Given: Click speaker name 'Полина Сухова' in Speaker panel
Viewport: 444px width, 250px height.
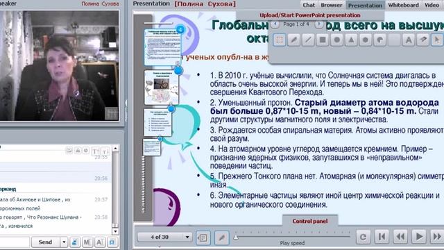Looking at the screenshot, I should pos(100,4).
